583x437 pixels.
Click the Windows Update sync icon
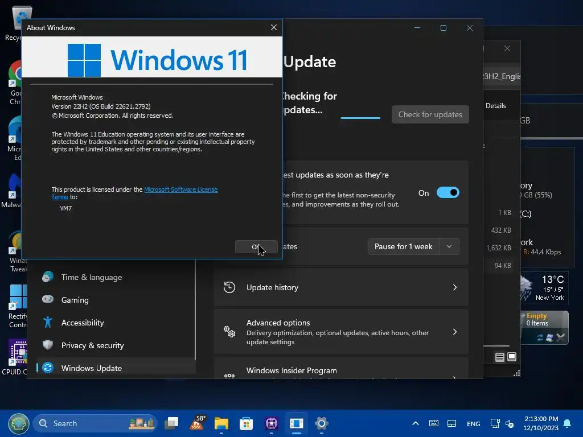point(48,368)
